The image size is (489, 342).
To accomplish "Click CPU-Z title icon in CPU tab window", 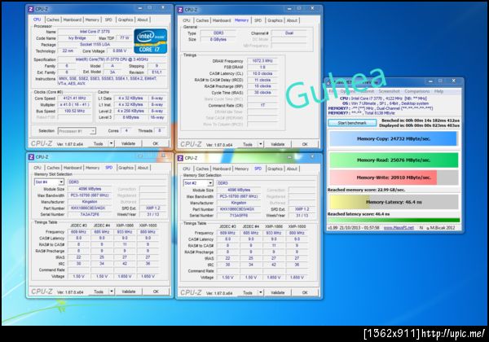I will pos(31,9).
